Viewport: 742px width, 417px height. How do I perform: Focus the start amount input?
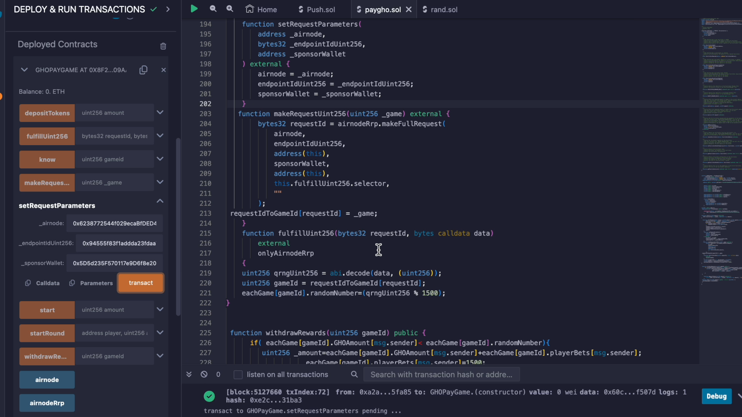[114, 310]
